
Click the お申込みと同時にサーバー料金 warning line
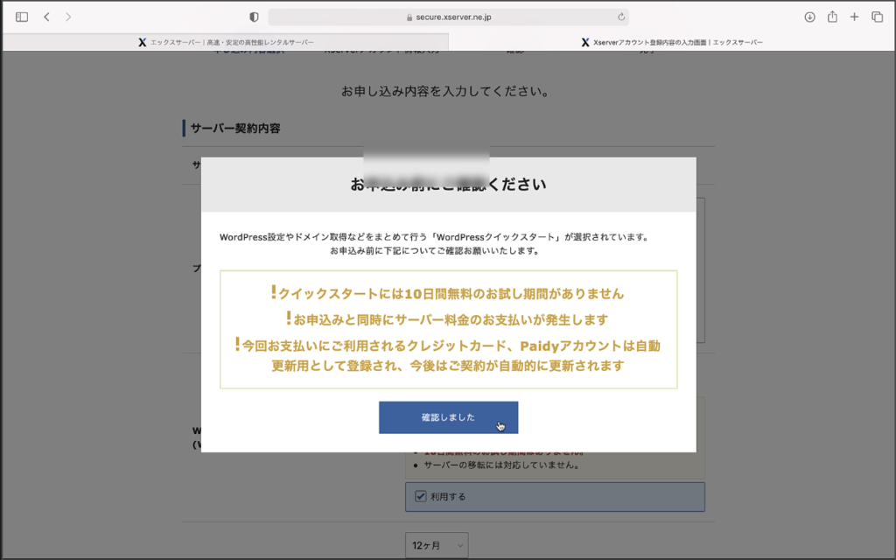coord(447,318)
